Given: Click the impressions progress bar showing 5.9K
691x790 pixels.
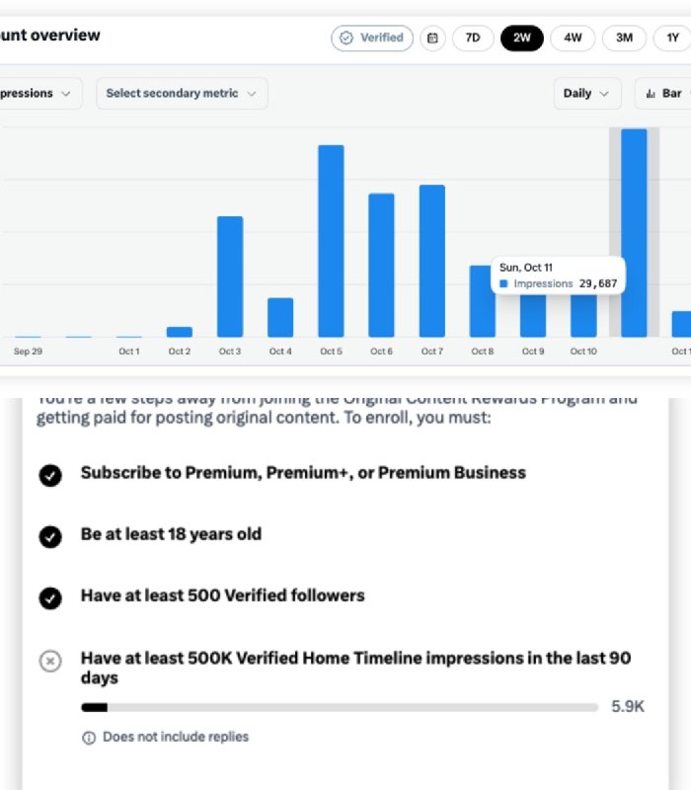Looking at the screenshot, I should [340, 707].
